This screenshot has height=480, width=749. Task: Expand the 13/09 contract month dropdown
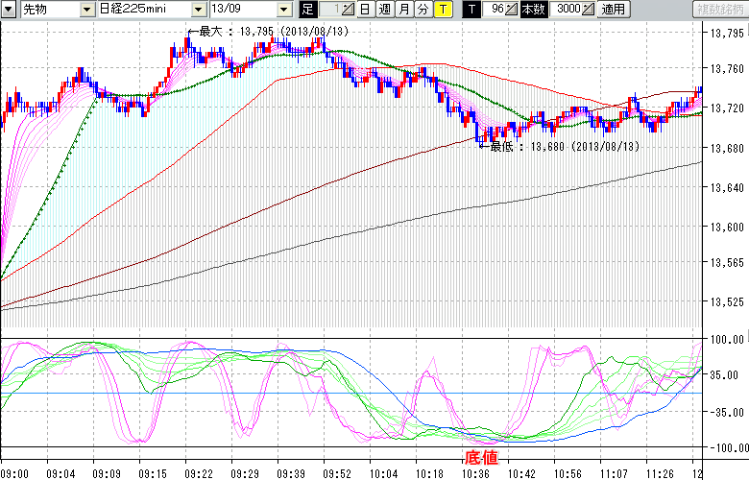tap(283, 9)
